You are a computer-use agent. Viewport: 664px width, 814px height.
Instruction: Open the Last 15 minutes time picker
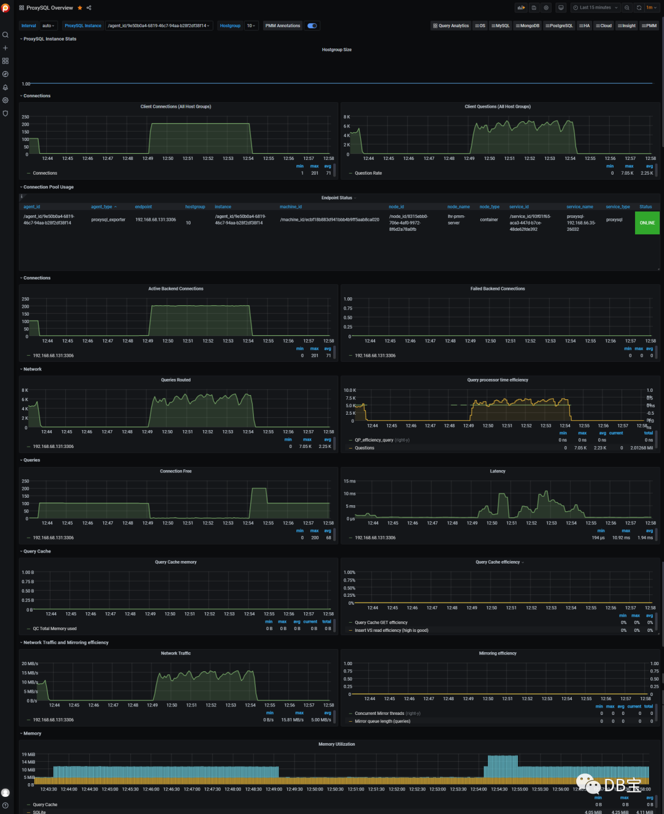click(x=593, y=7)
